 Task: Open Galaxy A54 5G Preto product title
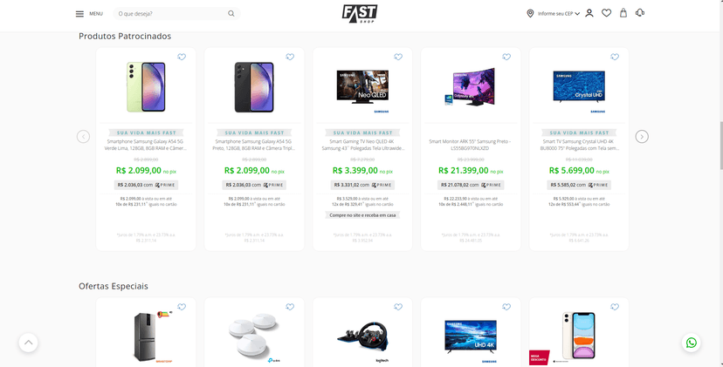tap(254, 145)
